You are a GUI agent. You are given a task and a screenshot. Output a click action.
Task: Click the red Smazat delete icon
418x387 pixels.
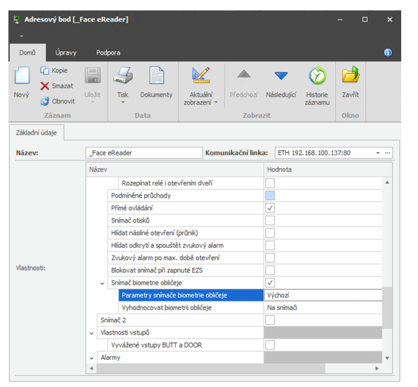pyautogui.click(x=45, y=85)
